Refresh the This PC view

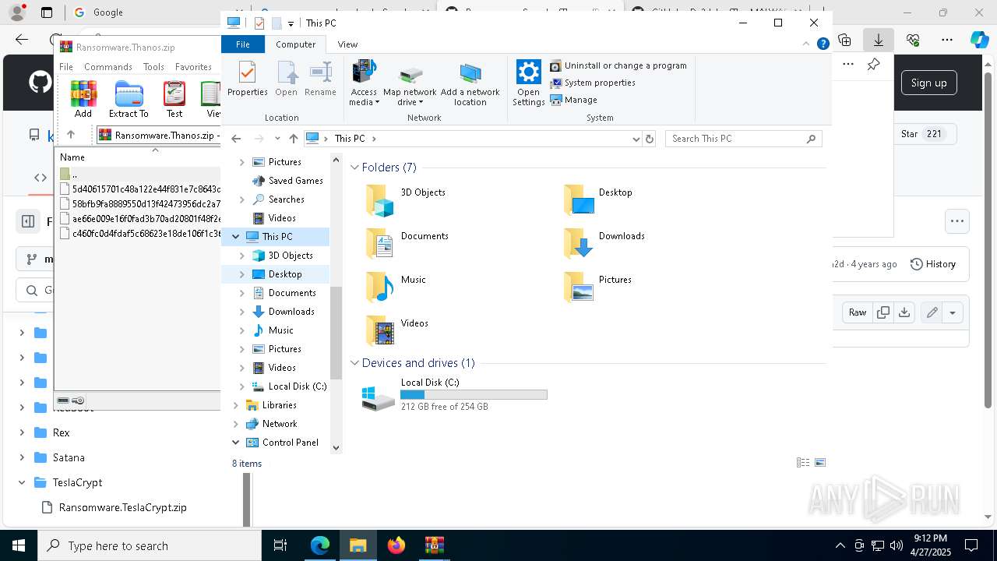650,139
